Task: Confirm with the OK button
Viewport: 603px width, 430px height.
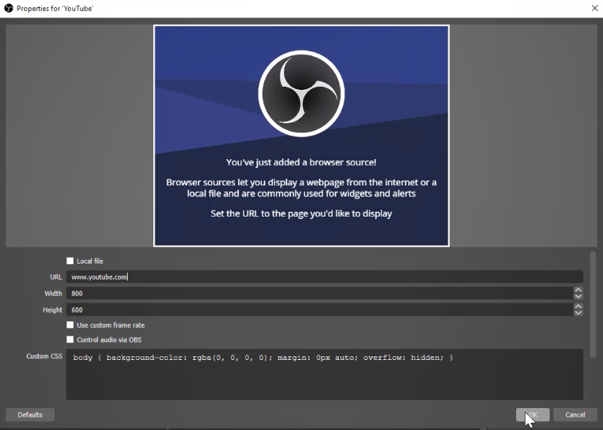Action: point(532,415)
